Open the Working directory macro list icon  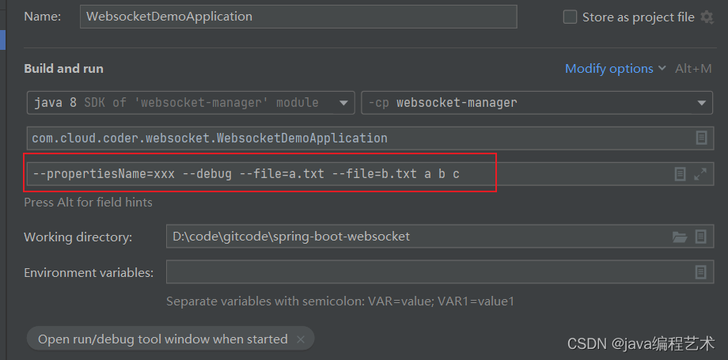click(701, 237)
